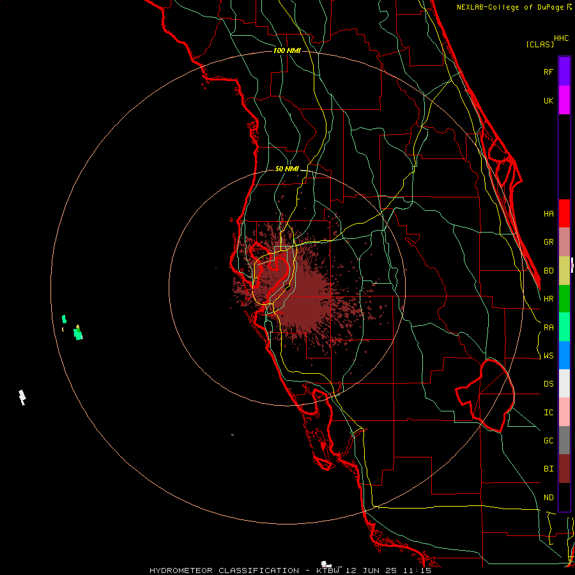This screenshot has height=575, width=575.
Task: Click the [CLAS] units label
Action: point(540,44)
